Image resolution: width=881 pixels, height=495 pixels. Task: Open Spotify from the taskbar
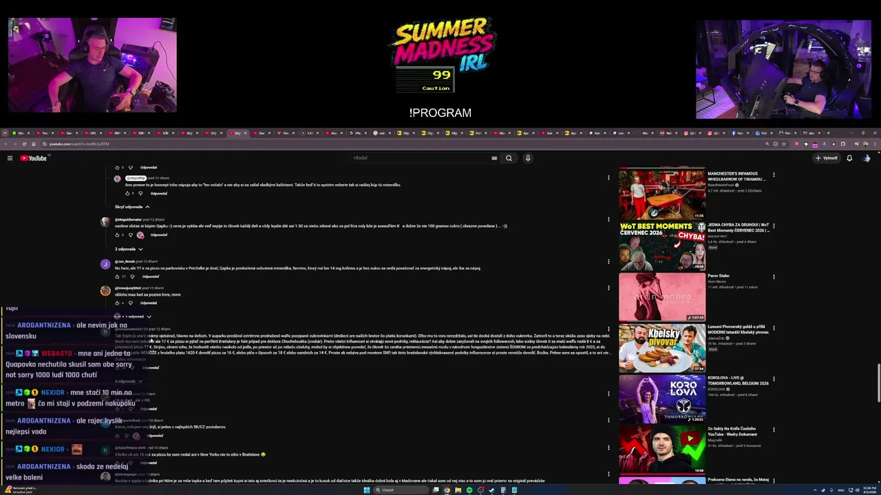click(x=469, y=490)
